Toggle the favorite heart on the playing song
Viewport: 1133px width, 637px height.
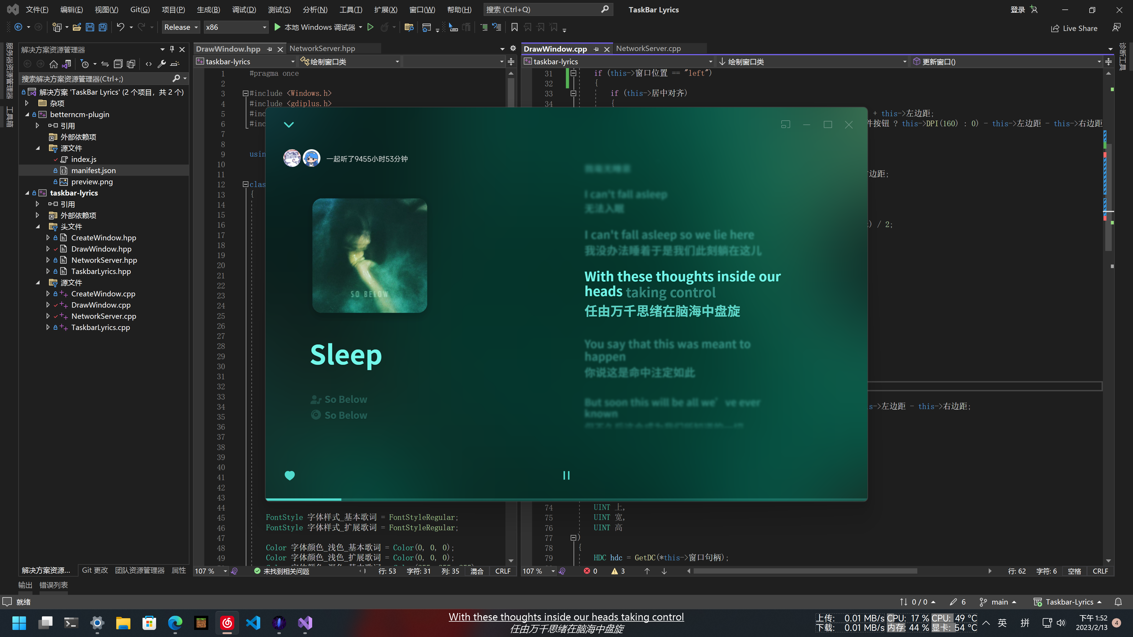[290, 475]
